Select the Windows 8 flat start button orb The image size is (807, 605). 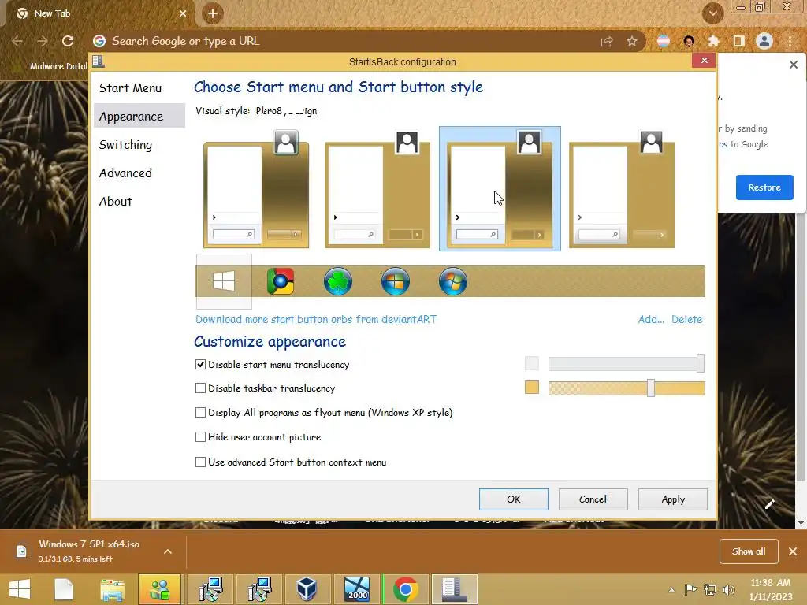tap(224, 281)
